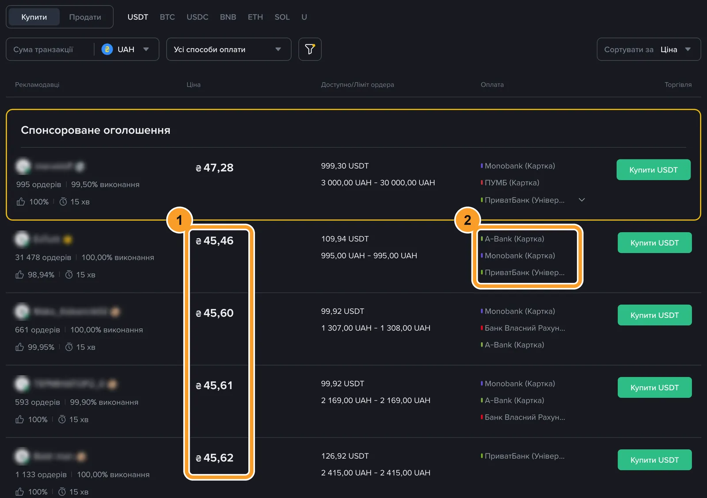The height and width of the screenshot is (498, 707).
Task: Click the 1 307,00 UAH - 1 308,00 UAH limit
Action: (376, 328)
